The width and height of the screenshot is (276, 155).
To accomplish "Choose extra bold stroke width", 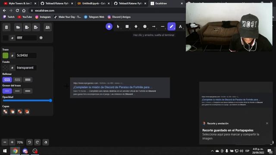I will tap(28, 91).
